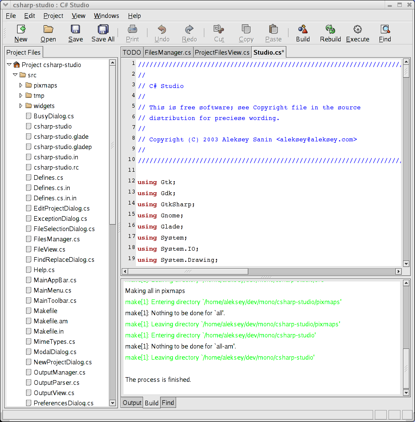Expand the widgets folder in the tree
The width and height of the screenshot is (415, 422).
click(21, 105)
